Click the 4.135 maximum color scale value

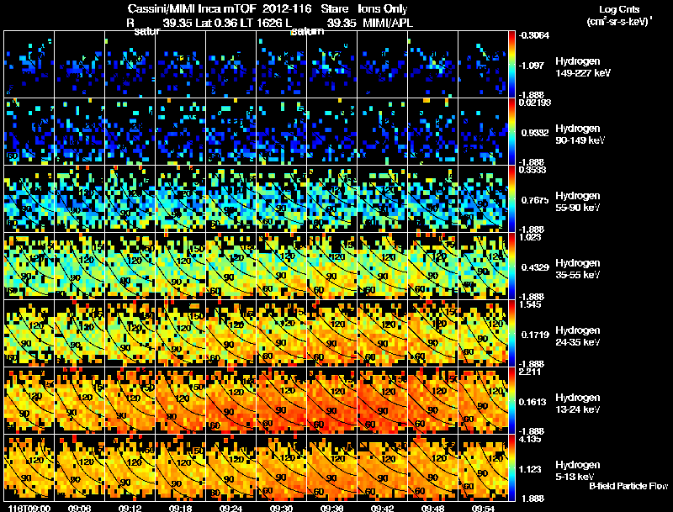coord(530,439)
